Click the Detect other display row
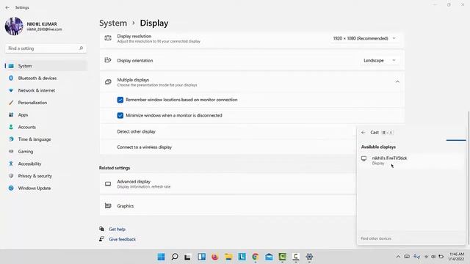 pos(228,131)
